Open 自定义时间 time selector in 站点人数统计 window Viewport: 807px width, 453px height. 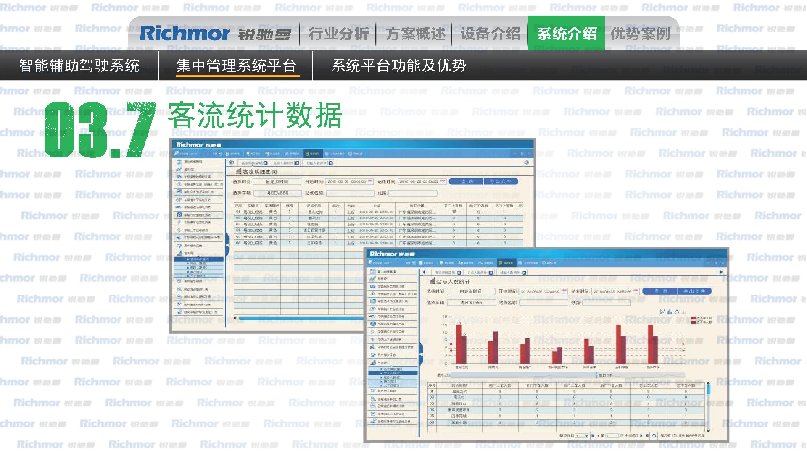pyautogui.click(x=471, y=291)
